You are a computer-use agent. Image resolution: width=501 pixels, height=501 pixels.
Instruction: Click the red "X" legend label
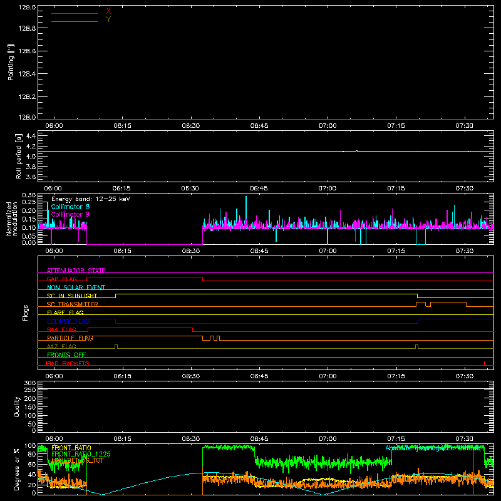pos(108,11)
